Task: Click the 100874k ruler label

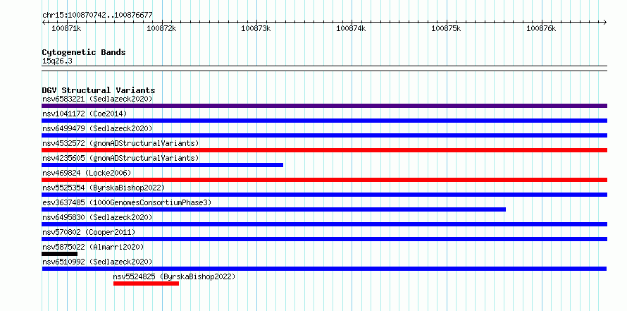Action: [351, 29]
